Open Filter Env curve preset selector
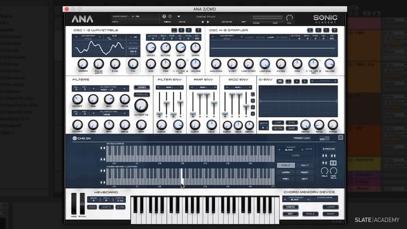 [170, 88]
